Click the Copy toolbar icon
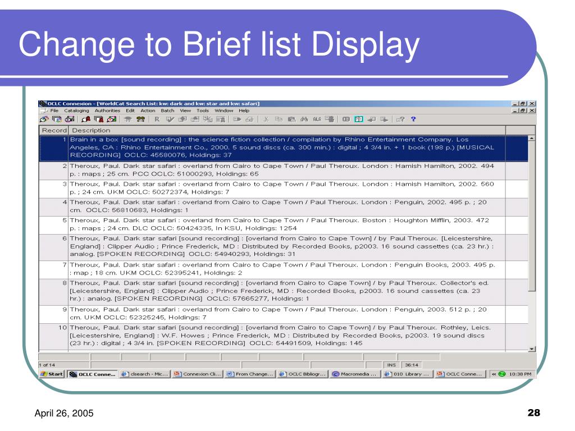 pos(279,119)
